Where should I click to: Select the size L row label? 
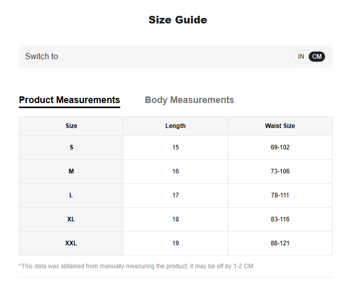71,195
